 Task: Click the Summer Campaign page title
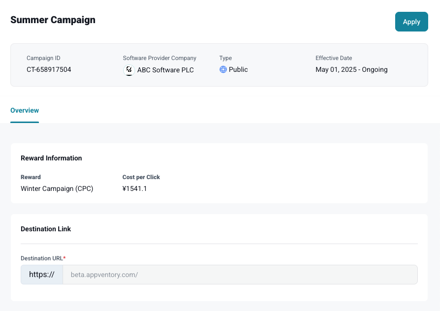click(x=53, y=20)
